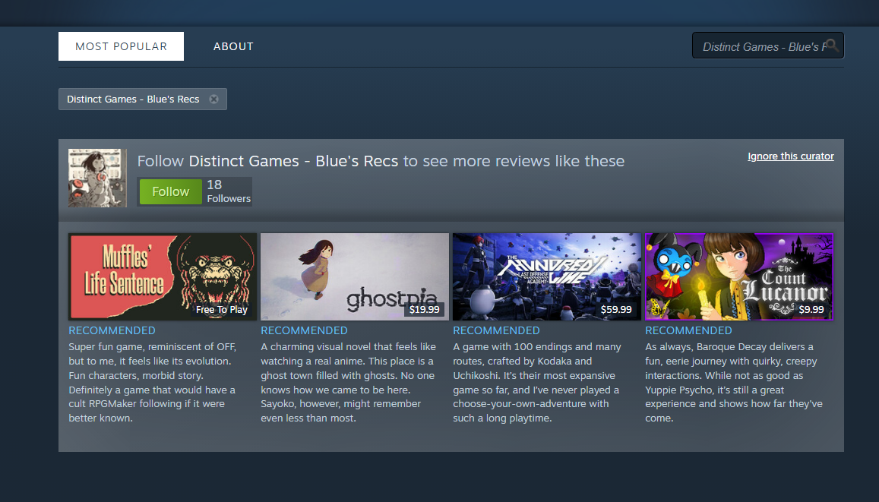
Task: Click the $19.99 price on ghostpia
Action: [x=425, y=310]
